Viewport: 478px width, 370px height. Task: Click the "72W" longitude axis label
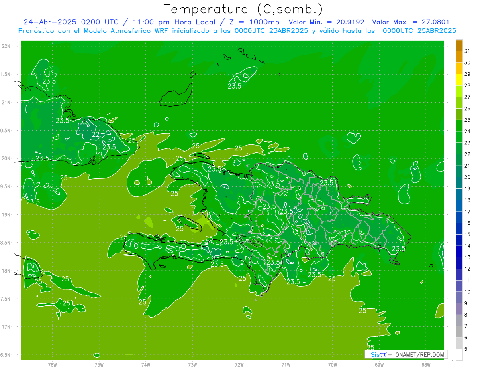click(239, 365)
